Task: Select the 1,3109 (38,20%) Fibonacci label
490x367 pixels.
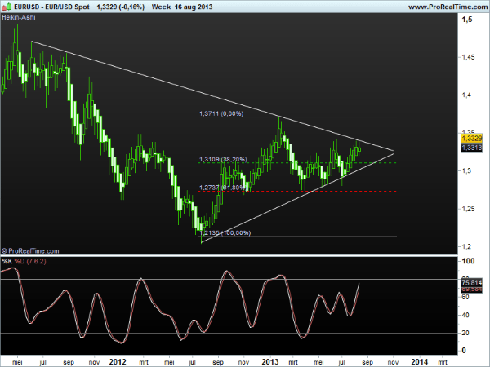Action: 223,160
